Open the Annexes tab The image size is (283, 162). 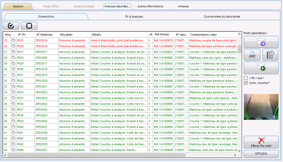183,6
